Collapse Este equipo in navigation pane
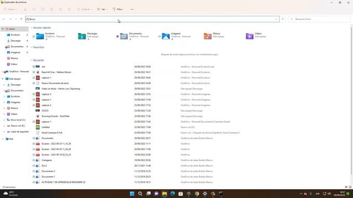Screen dimensions: 353x198 pos(3,79)
